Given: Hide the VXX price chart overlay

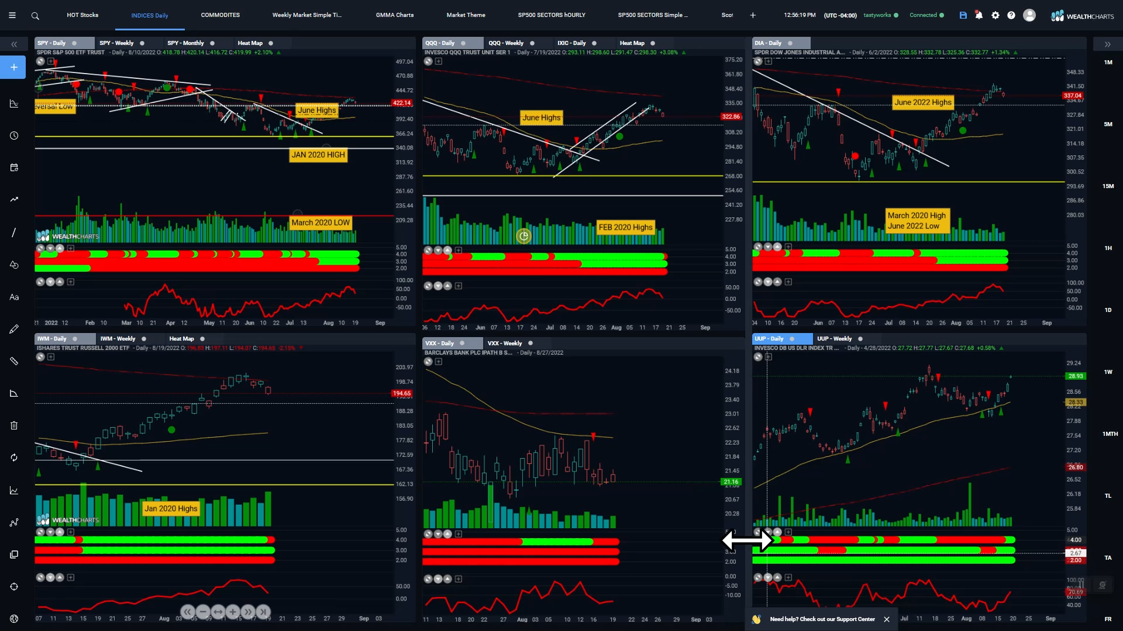Looking at the screenshot, I should [x=428, y=362].
